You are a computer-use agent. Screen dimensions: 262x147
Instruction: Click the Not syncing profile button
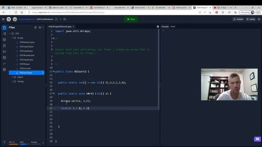click(x=247, y=12)
